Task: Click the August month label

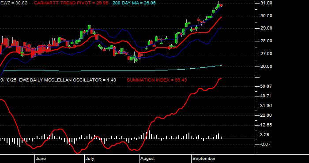Action: (x=147, y=159)
